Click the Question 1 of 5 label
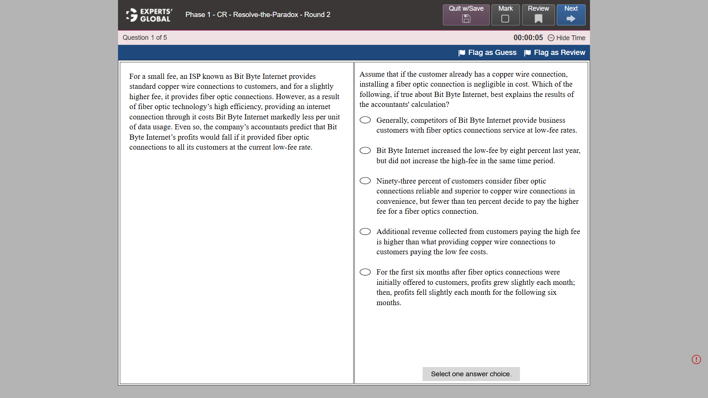This screenshot has width=708, height=398. point(145,37)
